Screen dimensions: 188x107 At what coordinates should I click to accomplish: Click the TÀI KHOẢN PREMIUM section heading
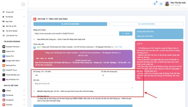point(12,41)
